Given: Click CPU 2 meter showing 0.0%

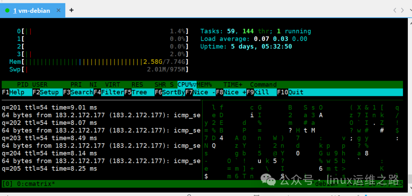Looking at the screenshot, I should [103, 47].
